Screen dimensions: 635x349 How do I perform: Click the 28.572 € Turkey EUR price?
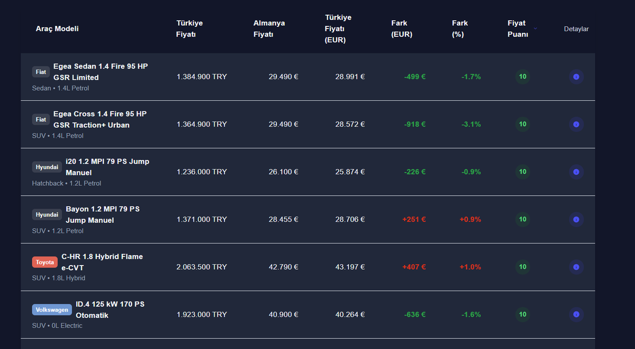click(x=350, y=124)
